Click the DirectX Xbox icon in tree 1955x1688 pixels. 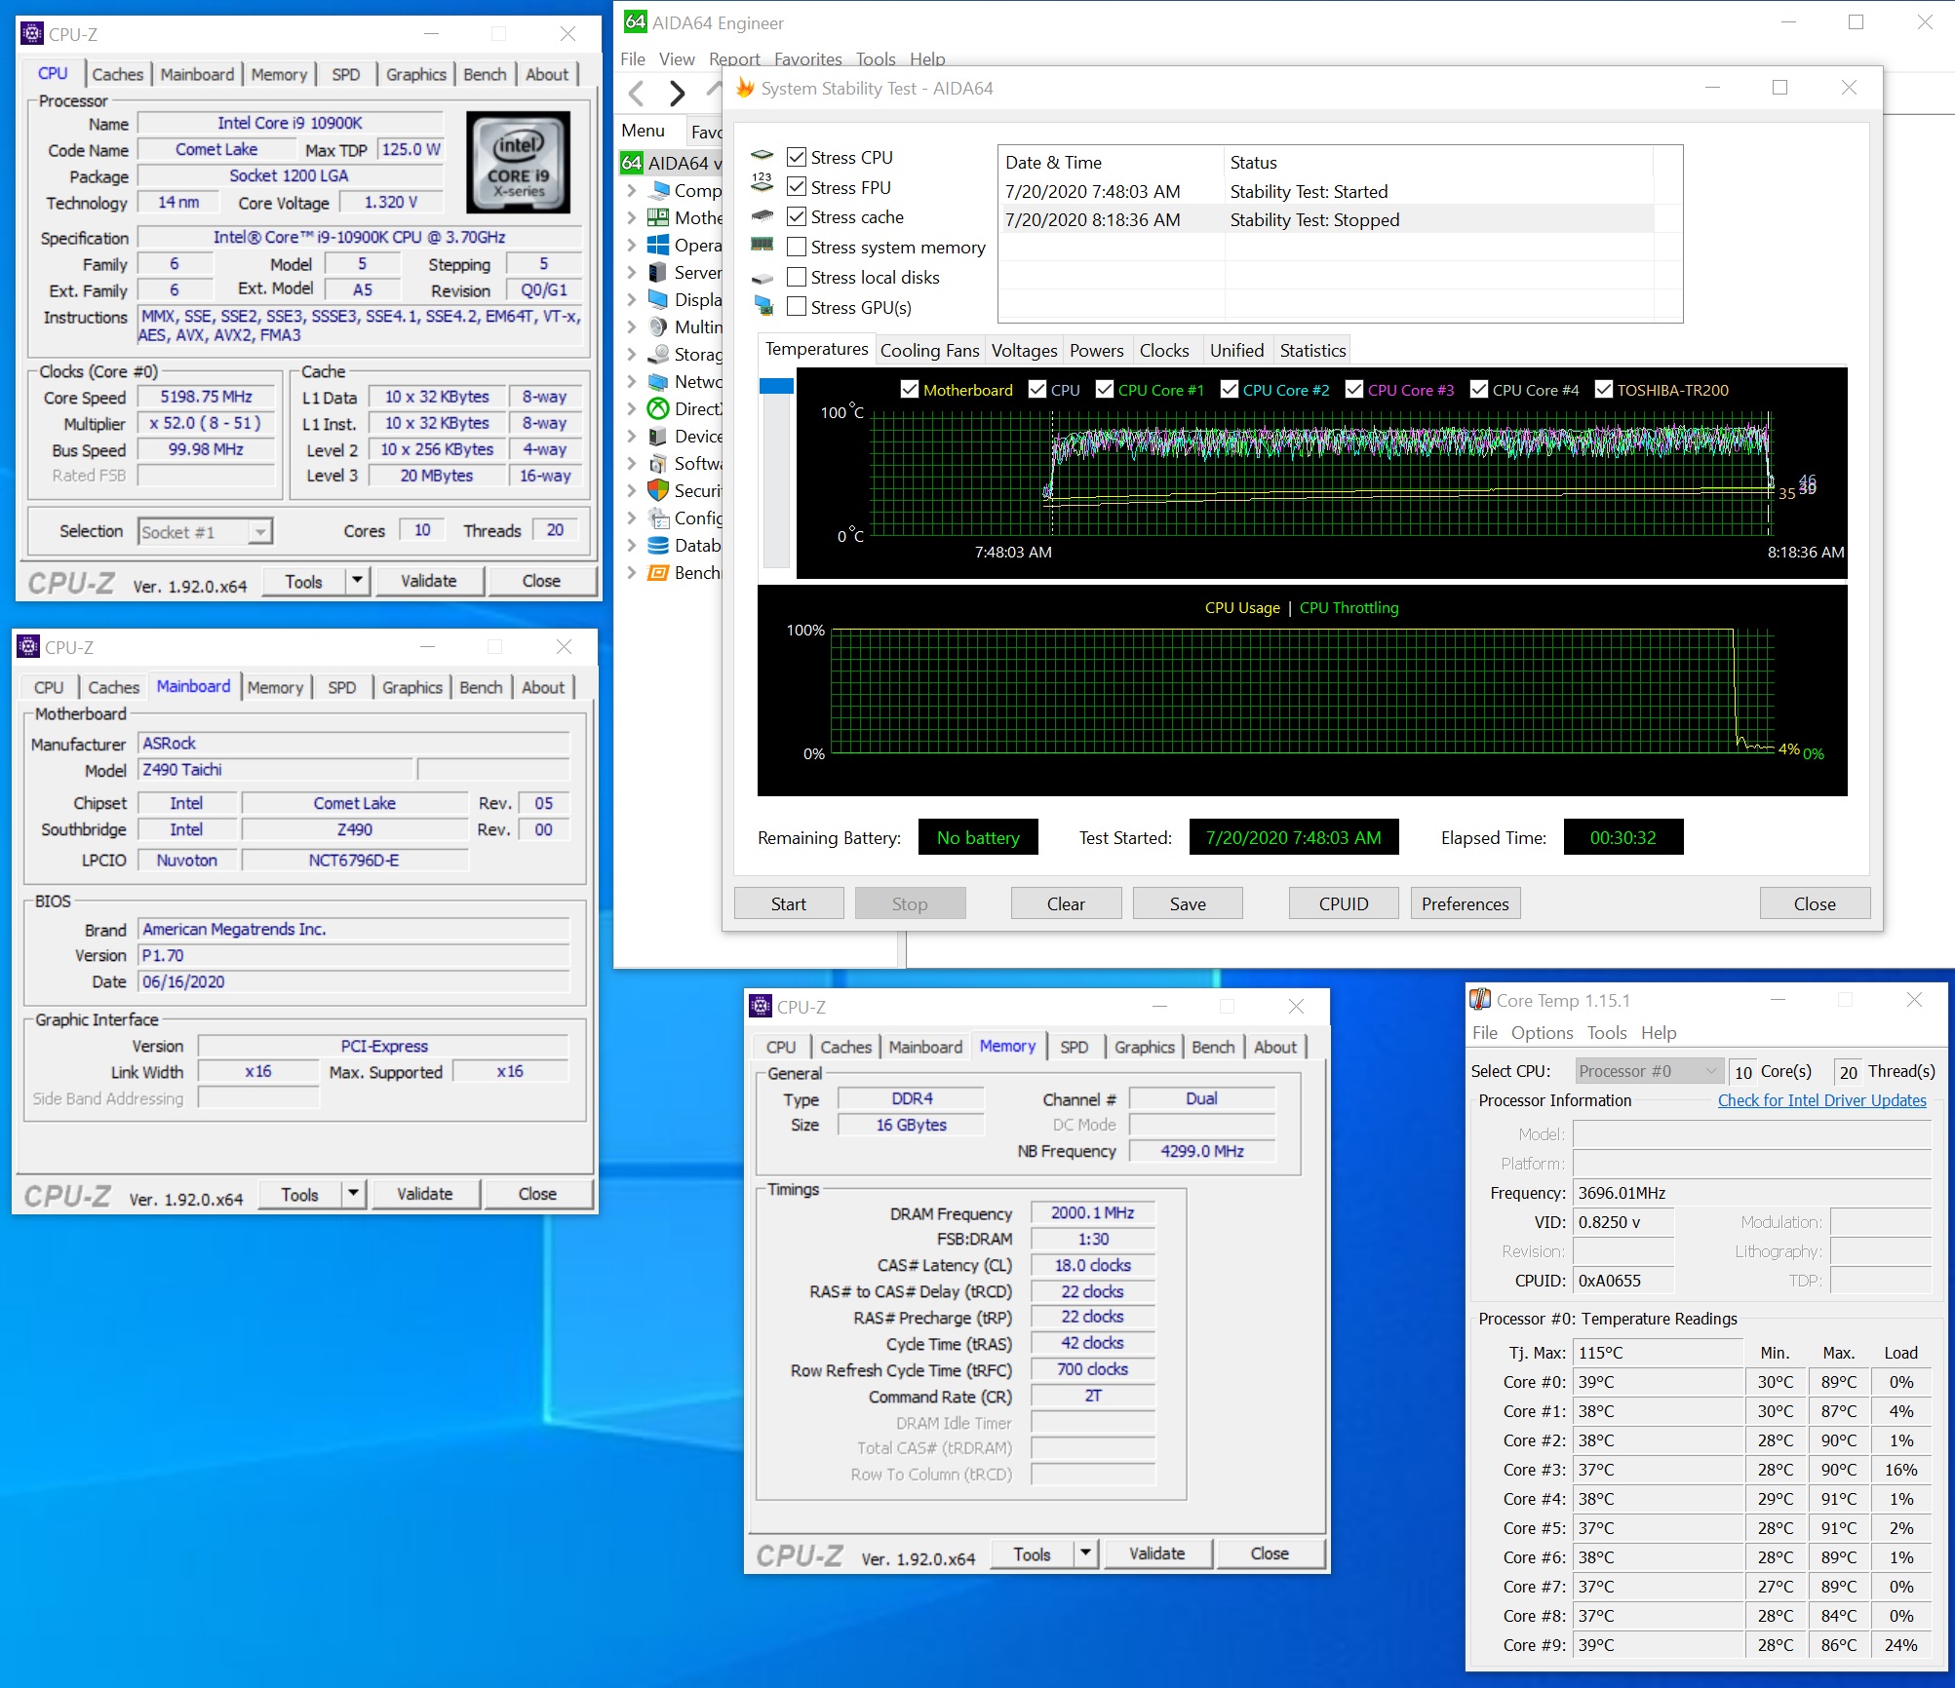659,408
